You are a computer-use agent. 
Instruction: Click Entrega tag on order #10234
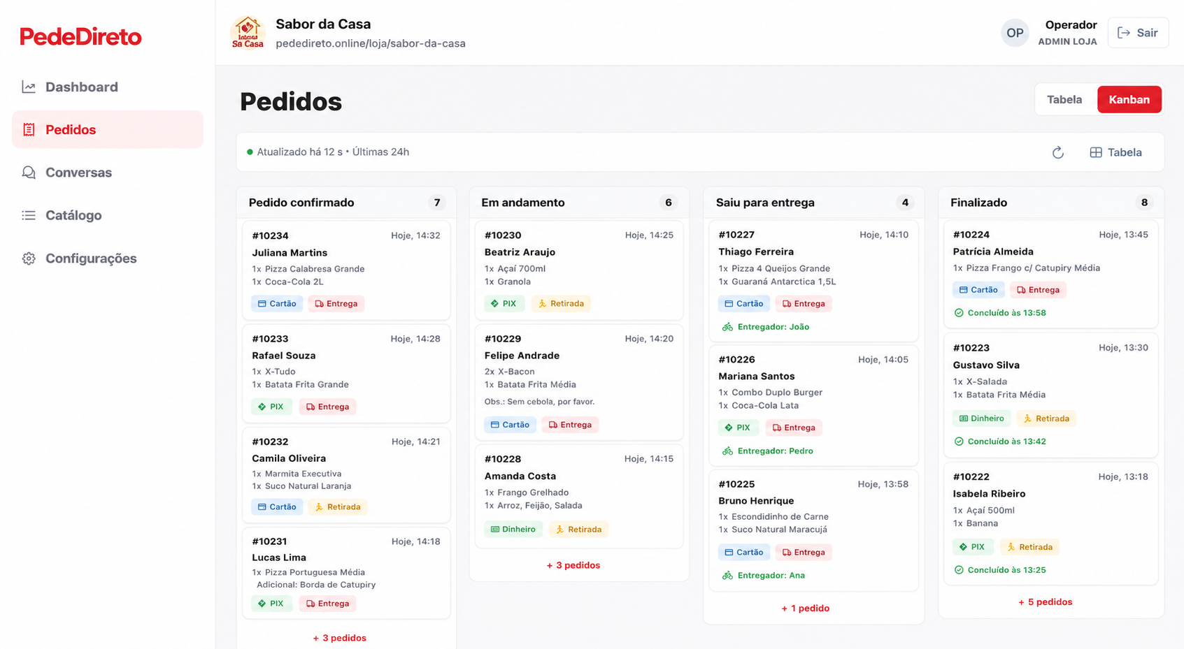click(336, 304)
